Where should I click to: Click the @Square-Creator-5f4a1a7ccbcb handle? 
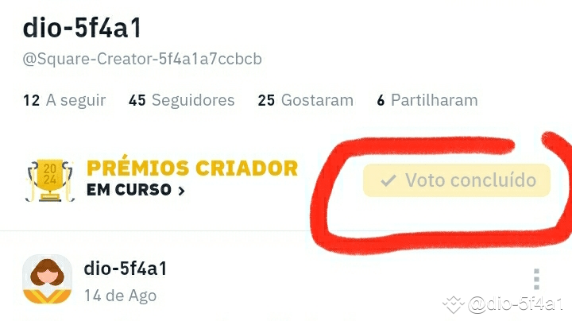coord(142,59)
